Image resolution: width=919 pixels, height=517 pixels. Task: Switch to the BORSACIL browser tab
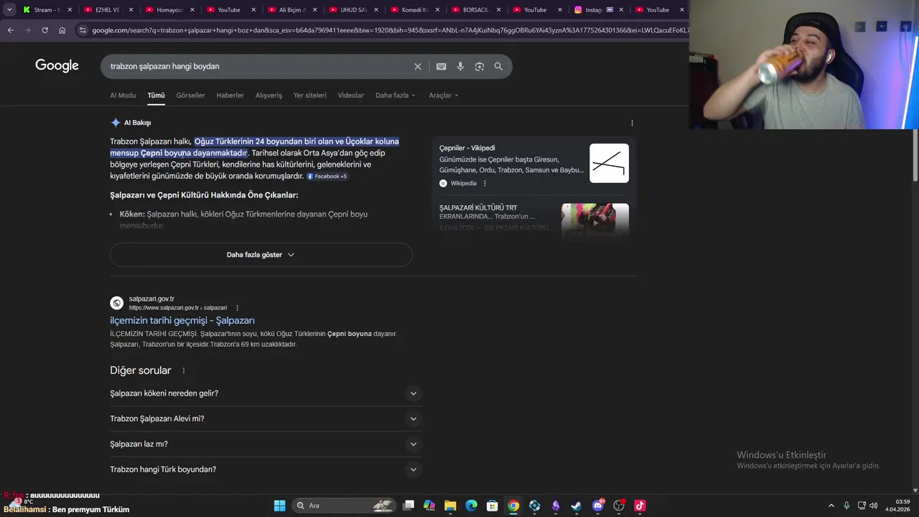476,10
